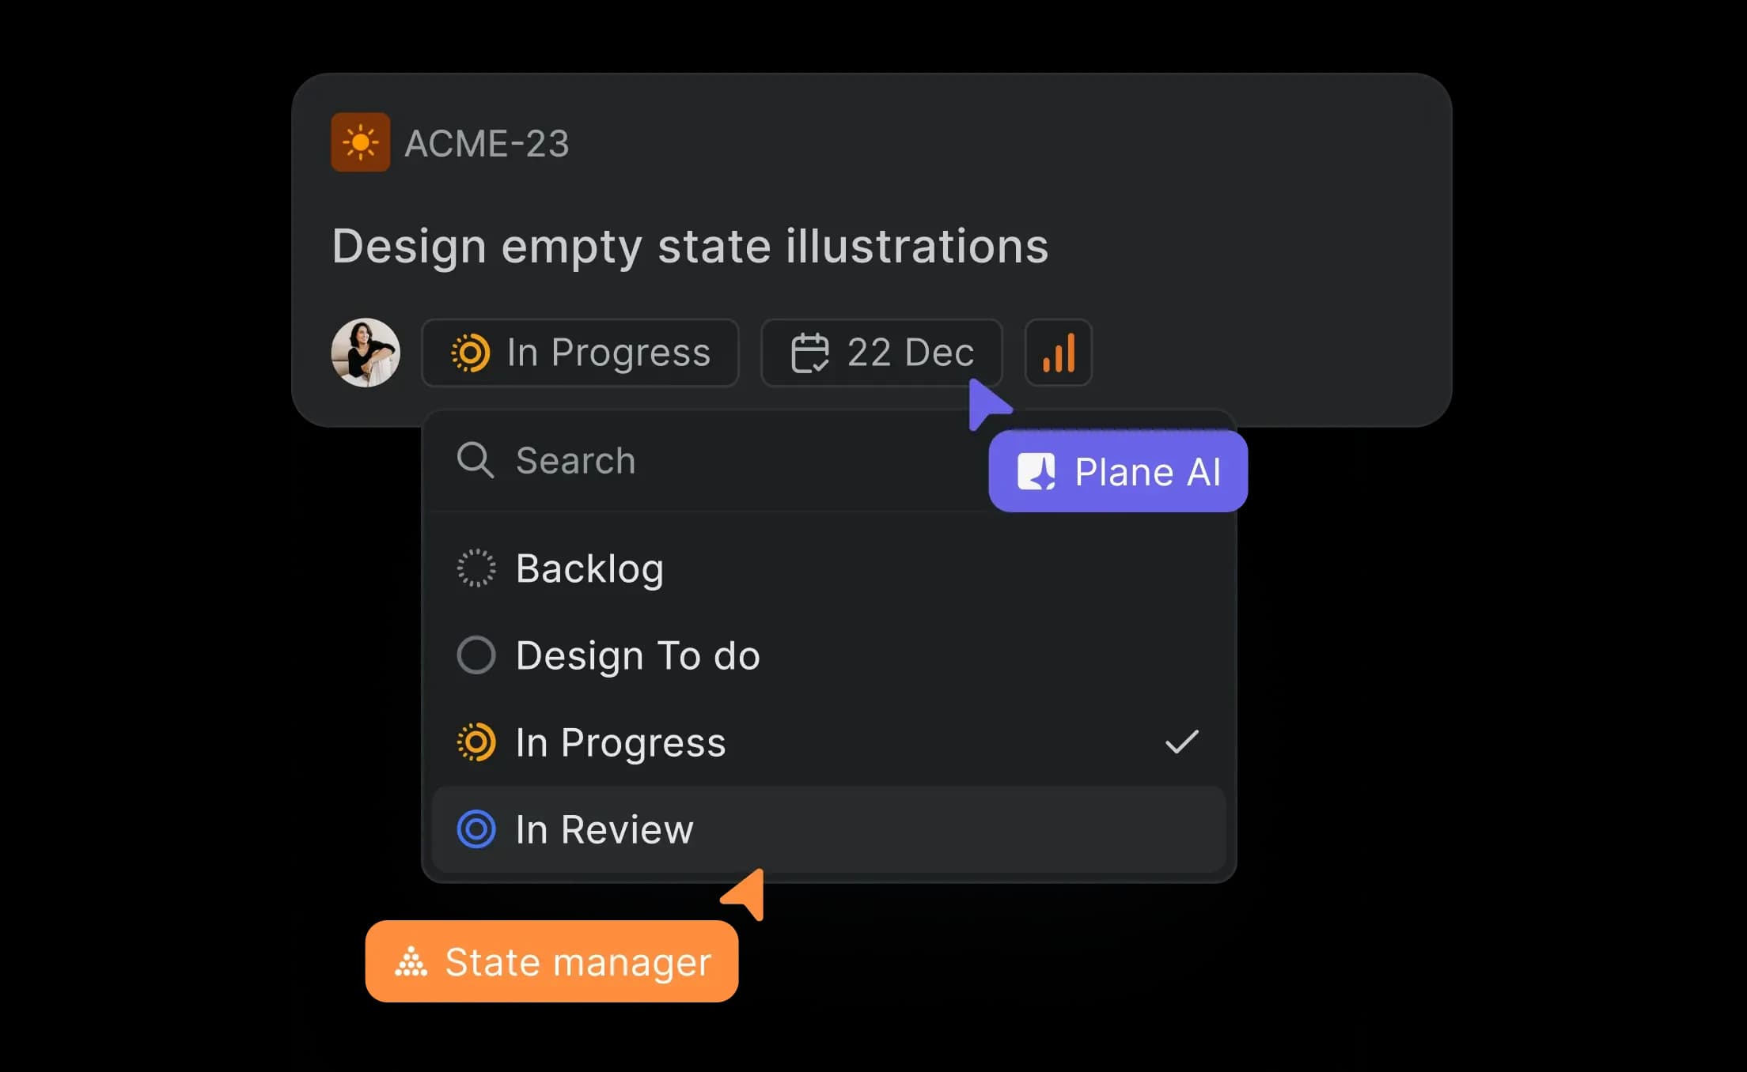Select the In Review radio indicator
This screenshot has width=1747, height=1072.
[476, 829]
